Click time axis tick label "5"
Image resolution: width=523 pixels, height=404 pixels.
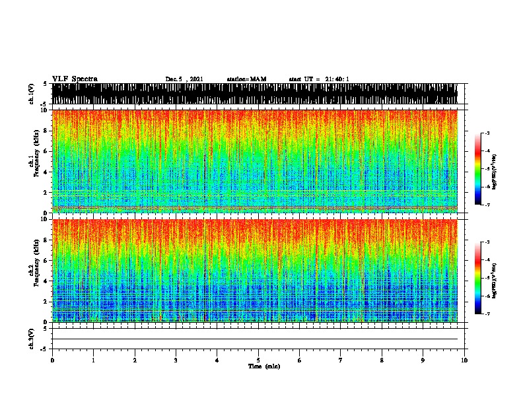(258, 360)
